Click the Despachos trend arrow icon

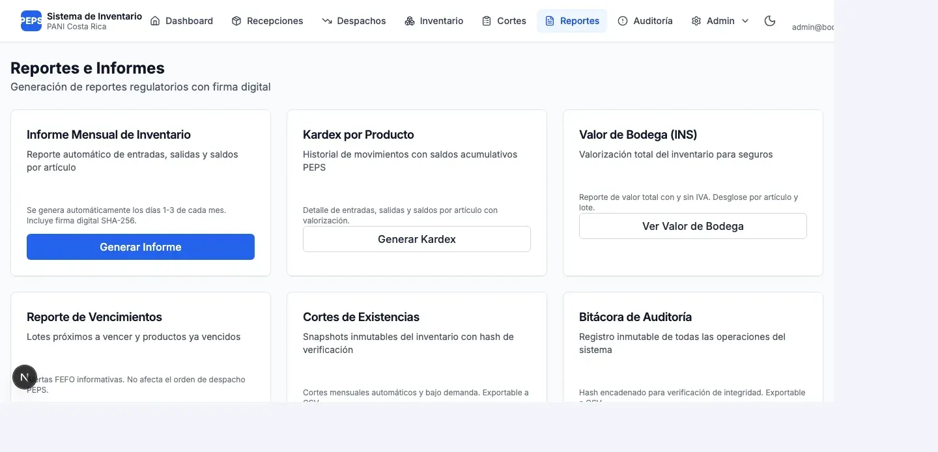(327, 21)
